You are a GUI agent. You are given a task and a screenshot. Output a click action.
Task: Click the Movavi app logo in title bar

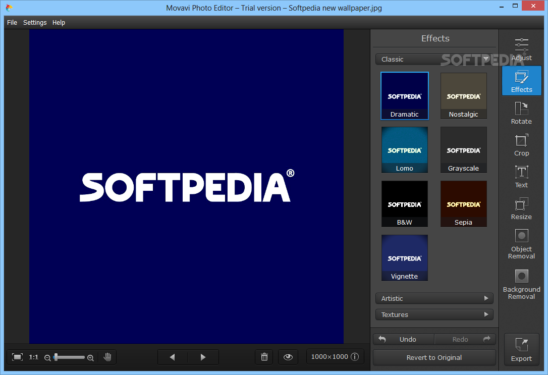9,8
